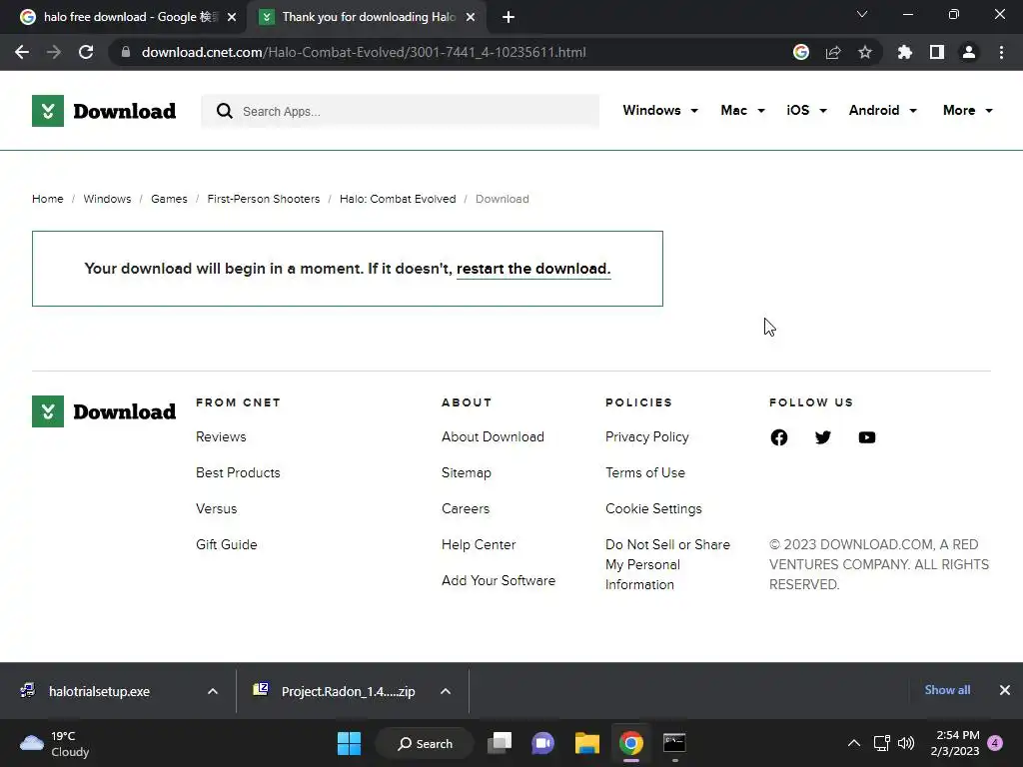The height and width of the screenshot is (767, 1023).
Task: Click restart the download link
Action: point(533,269)
